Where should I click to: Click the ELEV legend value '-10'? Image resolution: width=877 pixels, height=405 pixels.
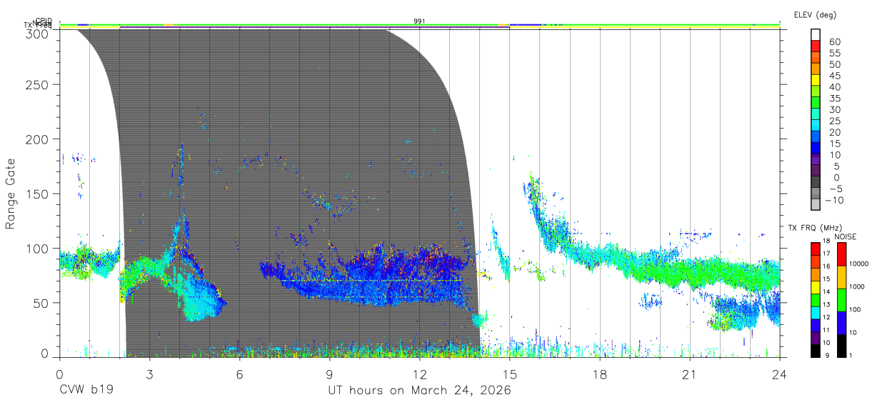(833, 201)
